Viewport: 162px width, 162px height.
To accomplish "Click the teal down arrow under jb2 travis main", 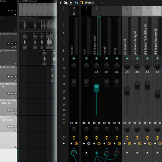I will point(97,153).
